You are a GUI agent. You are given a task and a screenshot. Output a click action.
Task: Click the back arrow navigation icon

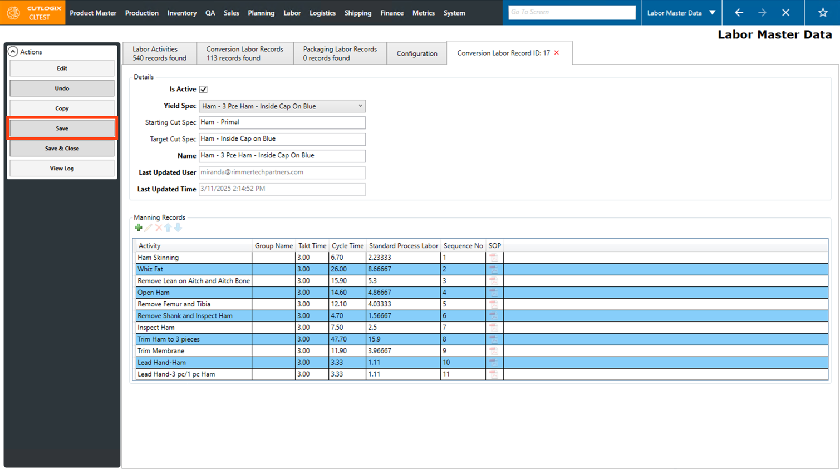tap(739, 13)
